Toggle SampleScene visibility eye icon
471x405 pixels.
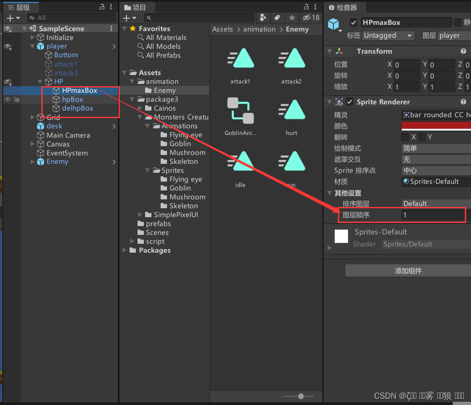8,28
